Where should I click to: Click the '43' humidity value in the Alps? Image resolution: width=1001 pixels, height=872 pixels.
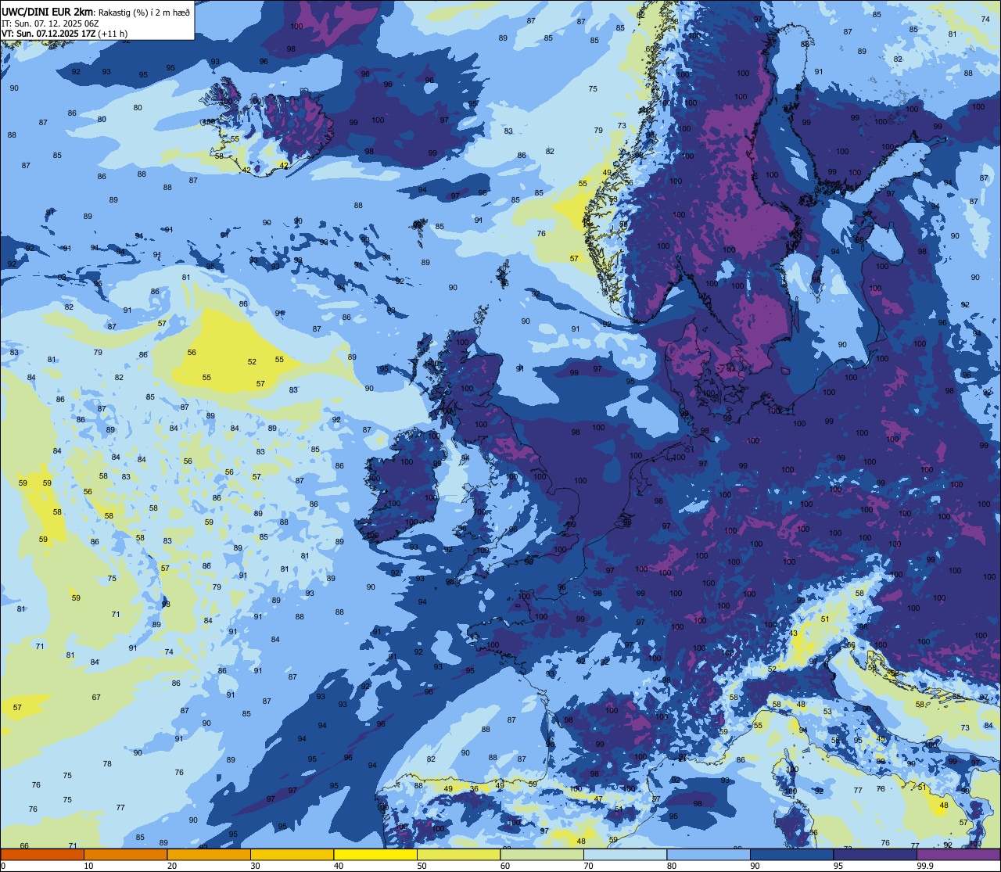[793, 633]
